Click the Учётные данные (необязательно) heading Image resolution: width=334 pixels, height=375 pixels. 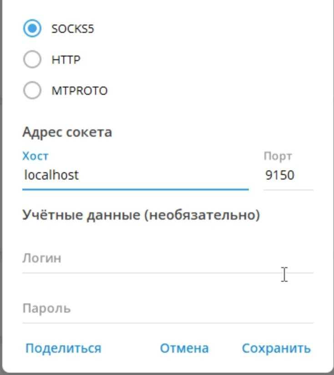click(141, 215)
